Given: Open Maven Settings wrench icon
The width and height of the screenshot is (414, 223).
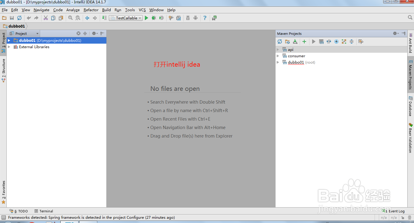Looking at the screenshot, I should click(x=361, y=42).
